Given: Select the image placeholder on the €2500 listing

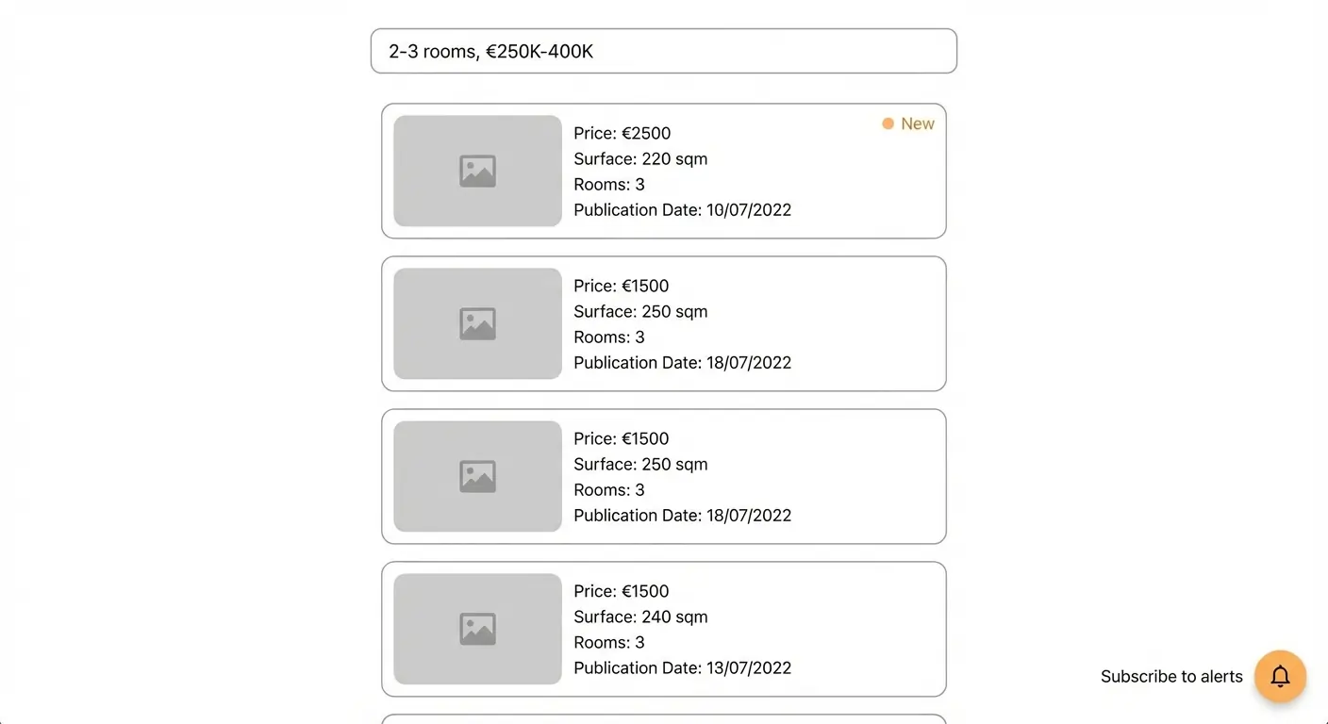Looking at the screenshot, I should coord(476,171).
